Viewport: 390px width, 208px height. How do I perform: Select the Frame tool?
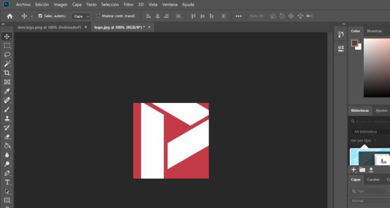click(x=7, y=82)
